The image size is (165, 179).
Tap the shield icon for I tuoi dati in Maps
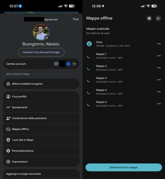(8, 140)
